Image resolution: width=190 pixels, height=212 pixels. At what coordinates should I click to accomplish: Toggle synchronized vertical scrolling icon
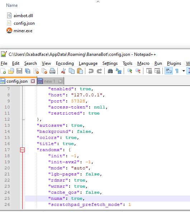(x=149, y=71)
